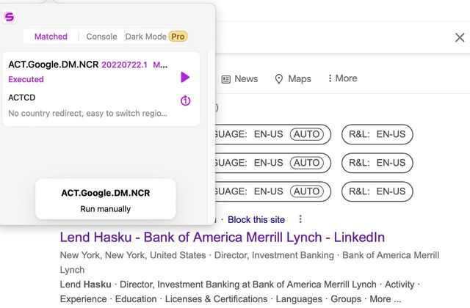Click the purple Scriptable extension logo
The height and width of the screenshot is (308, 470).
coord(10,17)
